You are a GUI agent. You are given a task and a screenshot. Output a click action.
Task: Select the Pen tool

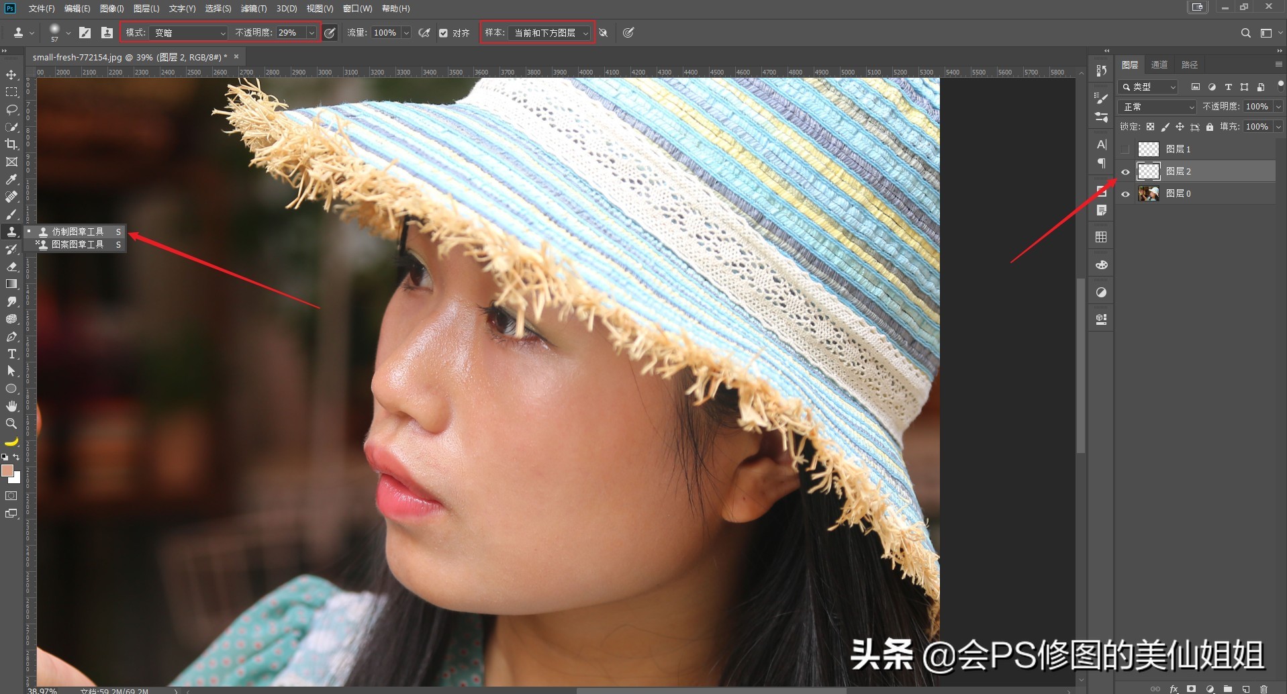tap(11, 336)
